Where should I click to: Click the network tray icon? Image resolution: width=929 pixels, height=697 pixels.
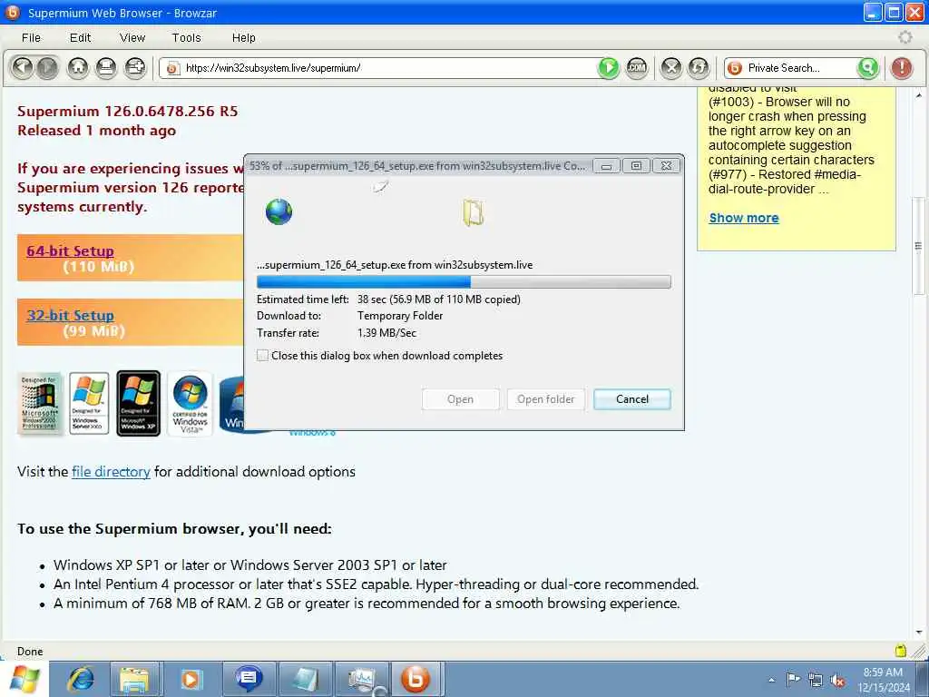pos(816,681)
